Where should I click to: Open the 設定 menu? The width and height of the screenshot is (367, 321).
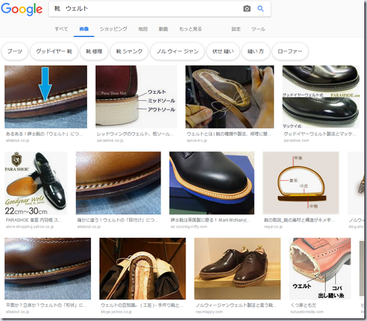[x=236, y=29]
